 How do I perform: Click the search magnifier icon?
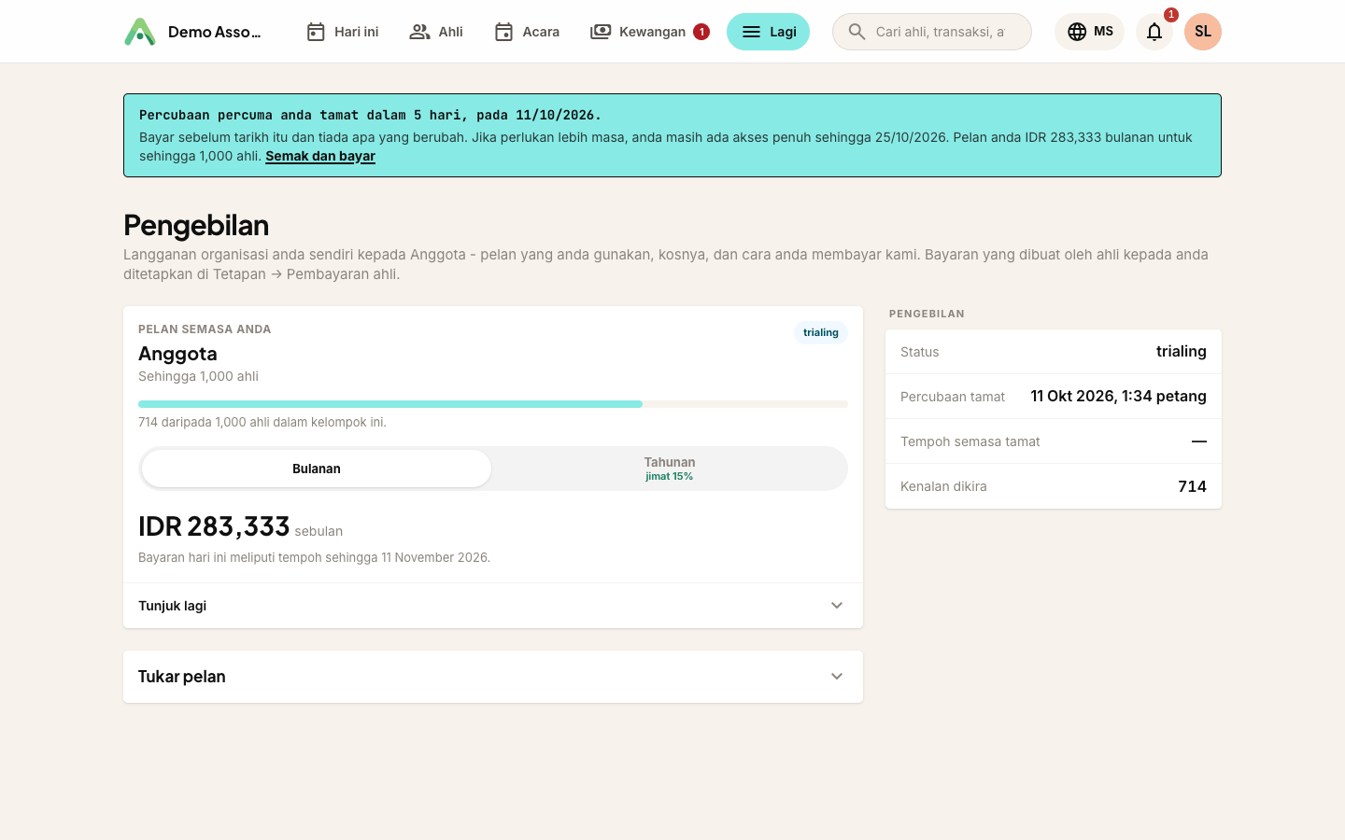[857, 32]
